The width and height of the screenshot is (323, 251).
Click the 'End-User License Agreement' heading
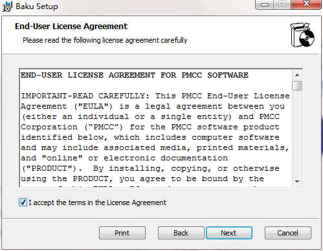71,27
